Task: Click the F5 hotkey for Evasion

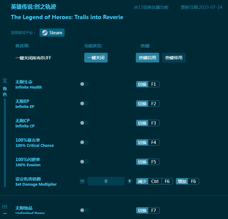Action: [148, 162]
